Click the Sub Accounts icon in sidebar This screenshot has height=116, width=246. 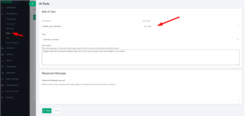pyautogui.click(x=2, y=91)
